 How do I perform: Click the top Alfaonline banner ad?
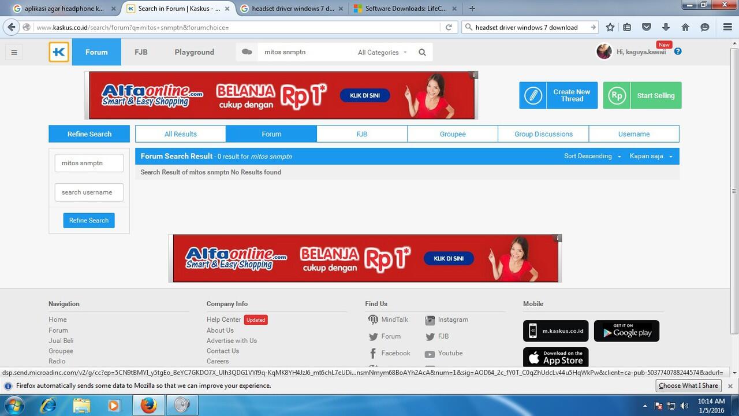[282, 95]
